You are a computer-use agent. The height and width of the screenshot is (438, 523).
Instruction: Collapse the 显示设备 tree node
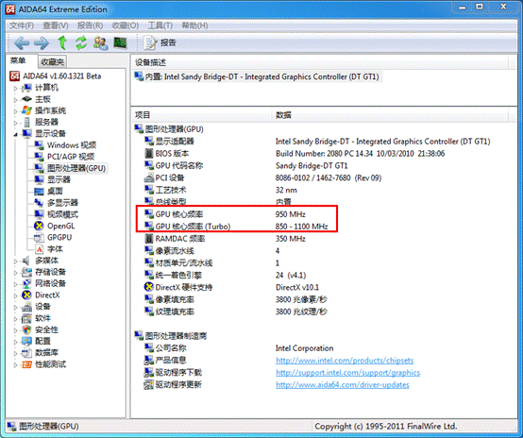(x=15, y=134)
